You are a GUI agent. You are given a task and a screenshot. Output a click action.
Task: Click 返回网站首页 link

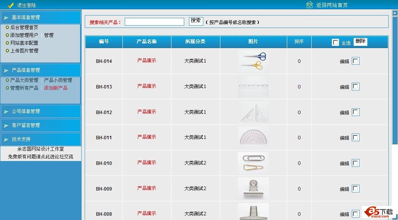click(x=332, y=5)
